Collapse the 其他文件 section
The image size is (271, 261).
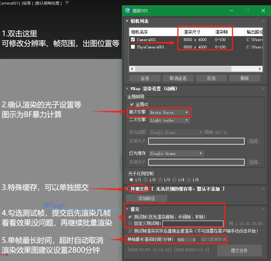(x=127, y=189)
